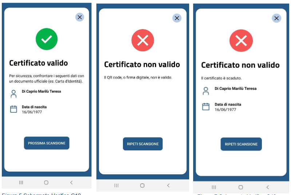Tap calendar icon on expired certificate screen
Viewport: 291px width, 195px height.
206,107
